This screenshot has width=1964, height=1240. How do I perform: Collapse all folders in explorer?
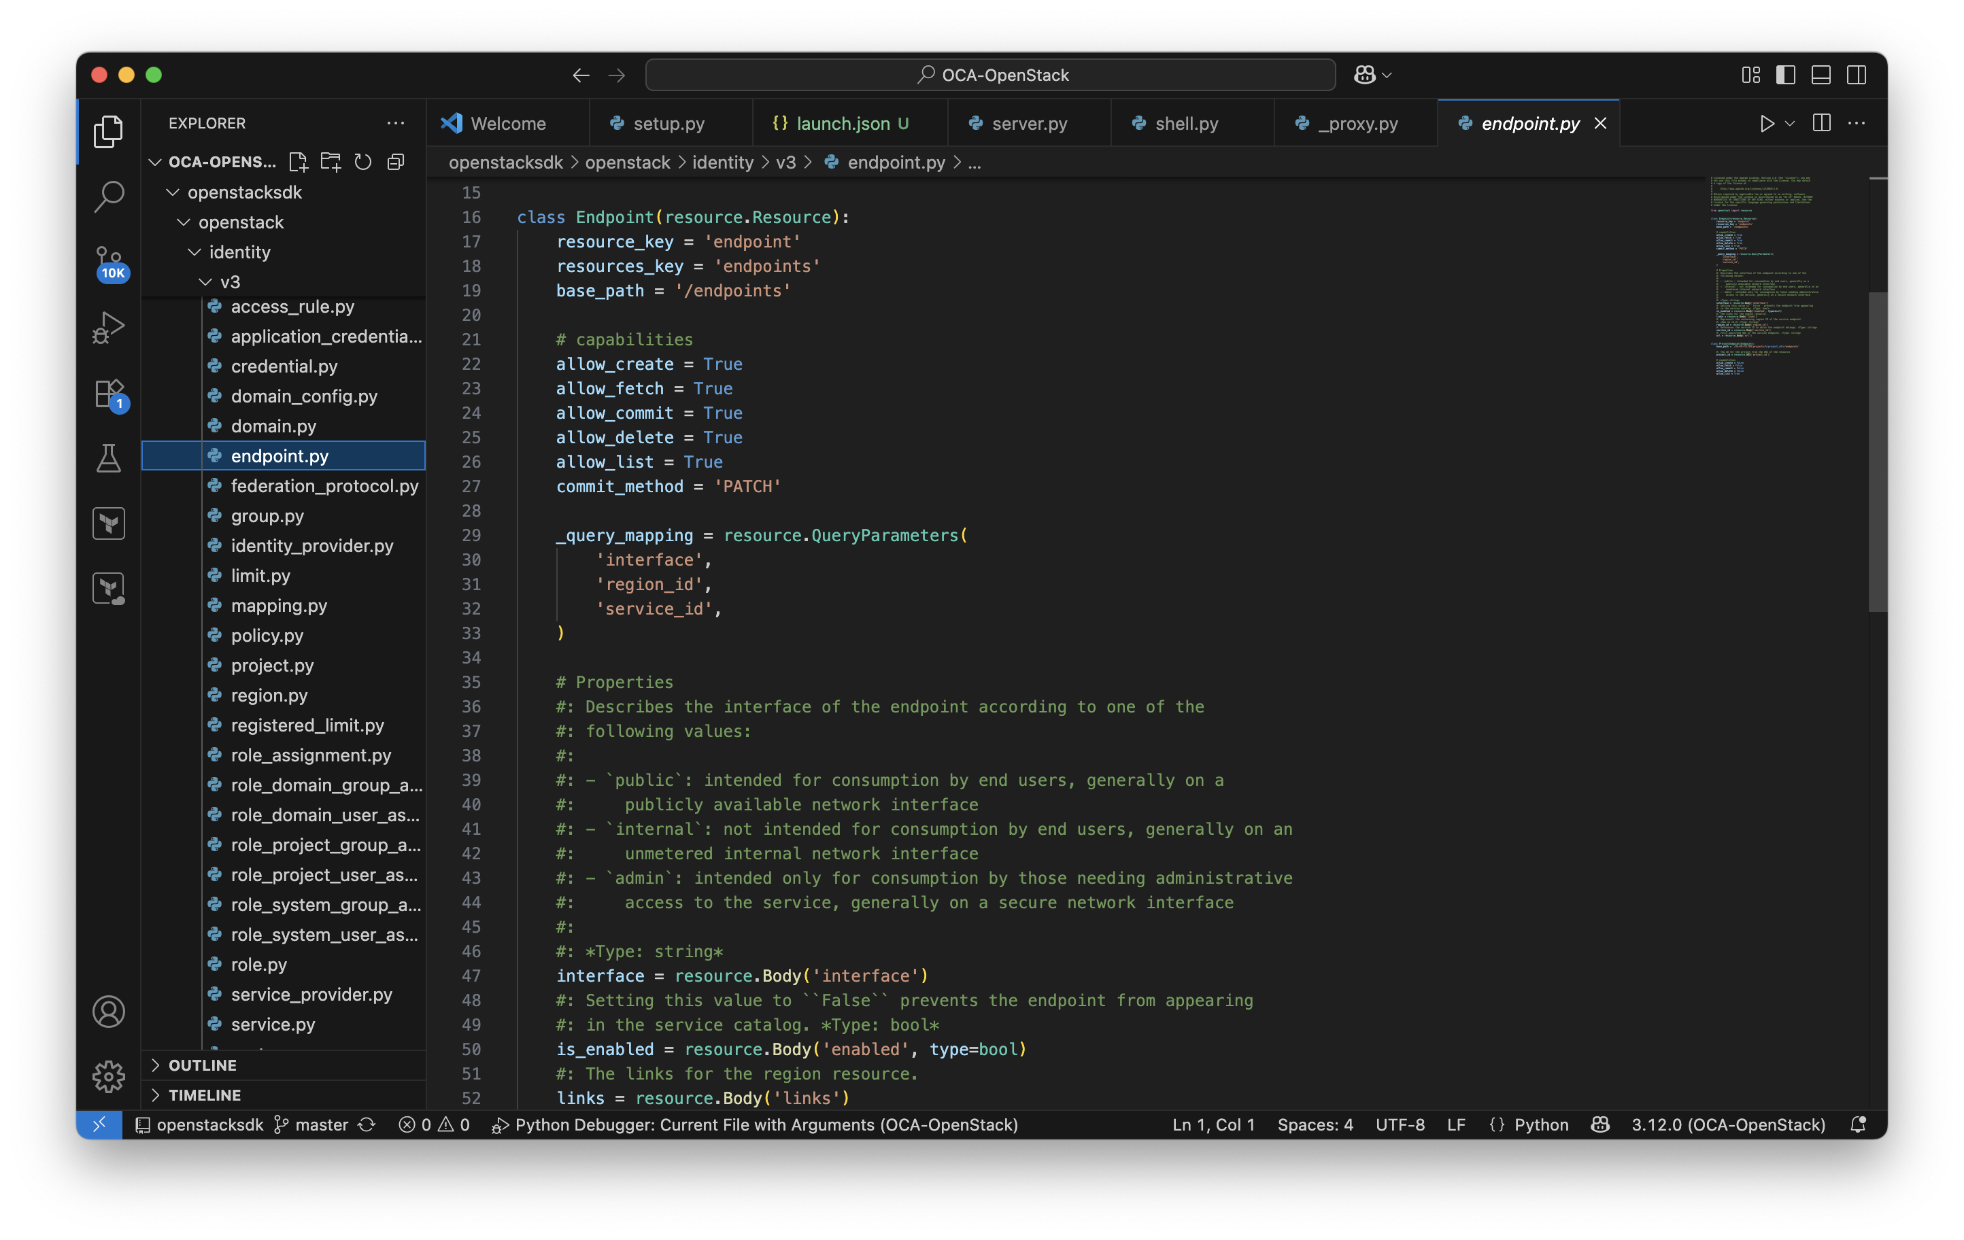click(396, 162)
